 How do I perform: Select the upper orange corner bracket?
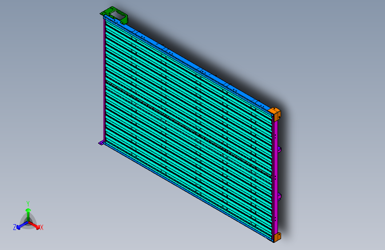pos(275,114)
